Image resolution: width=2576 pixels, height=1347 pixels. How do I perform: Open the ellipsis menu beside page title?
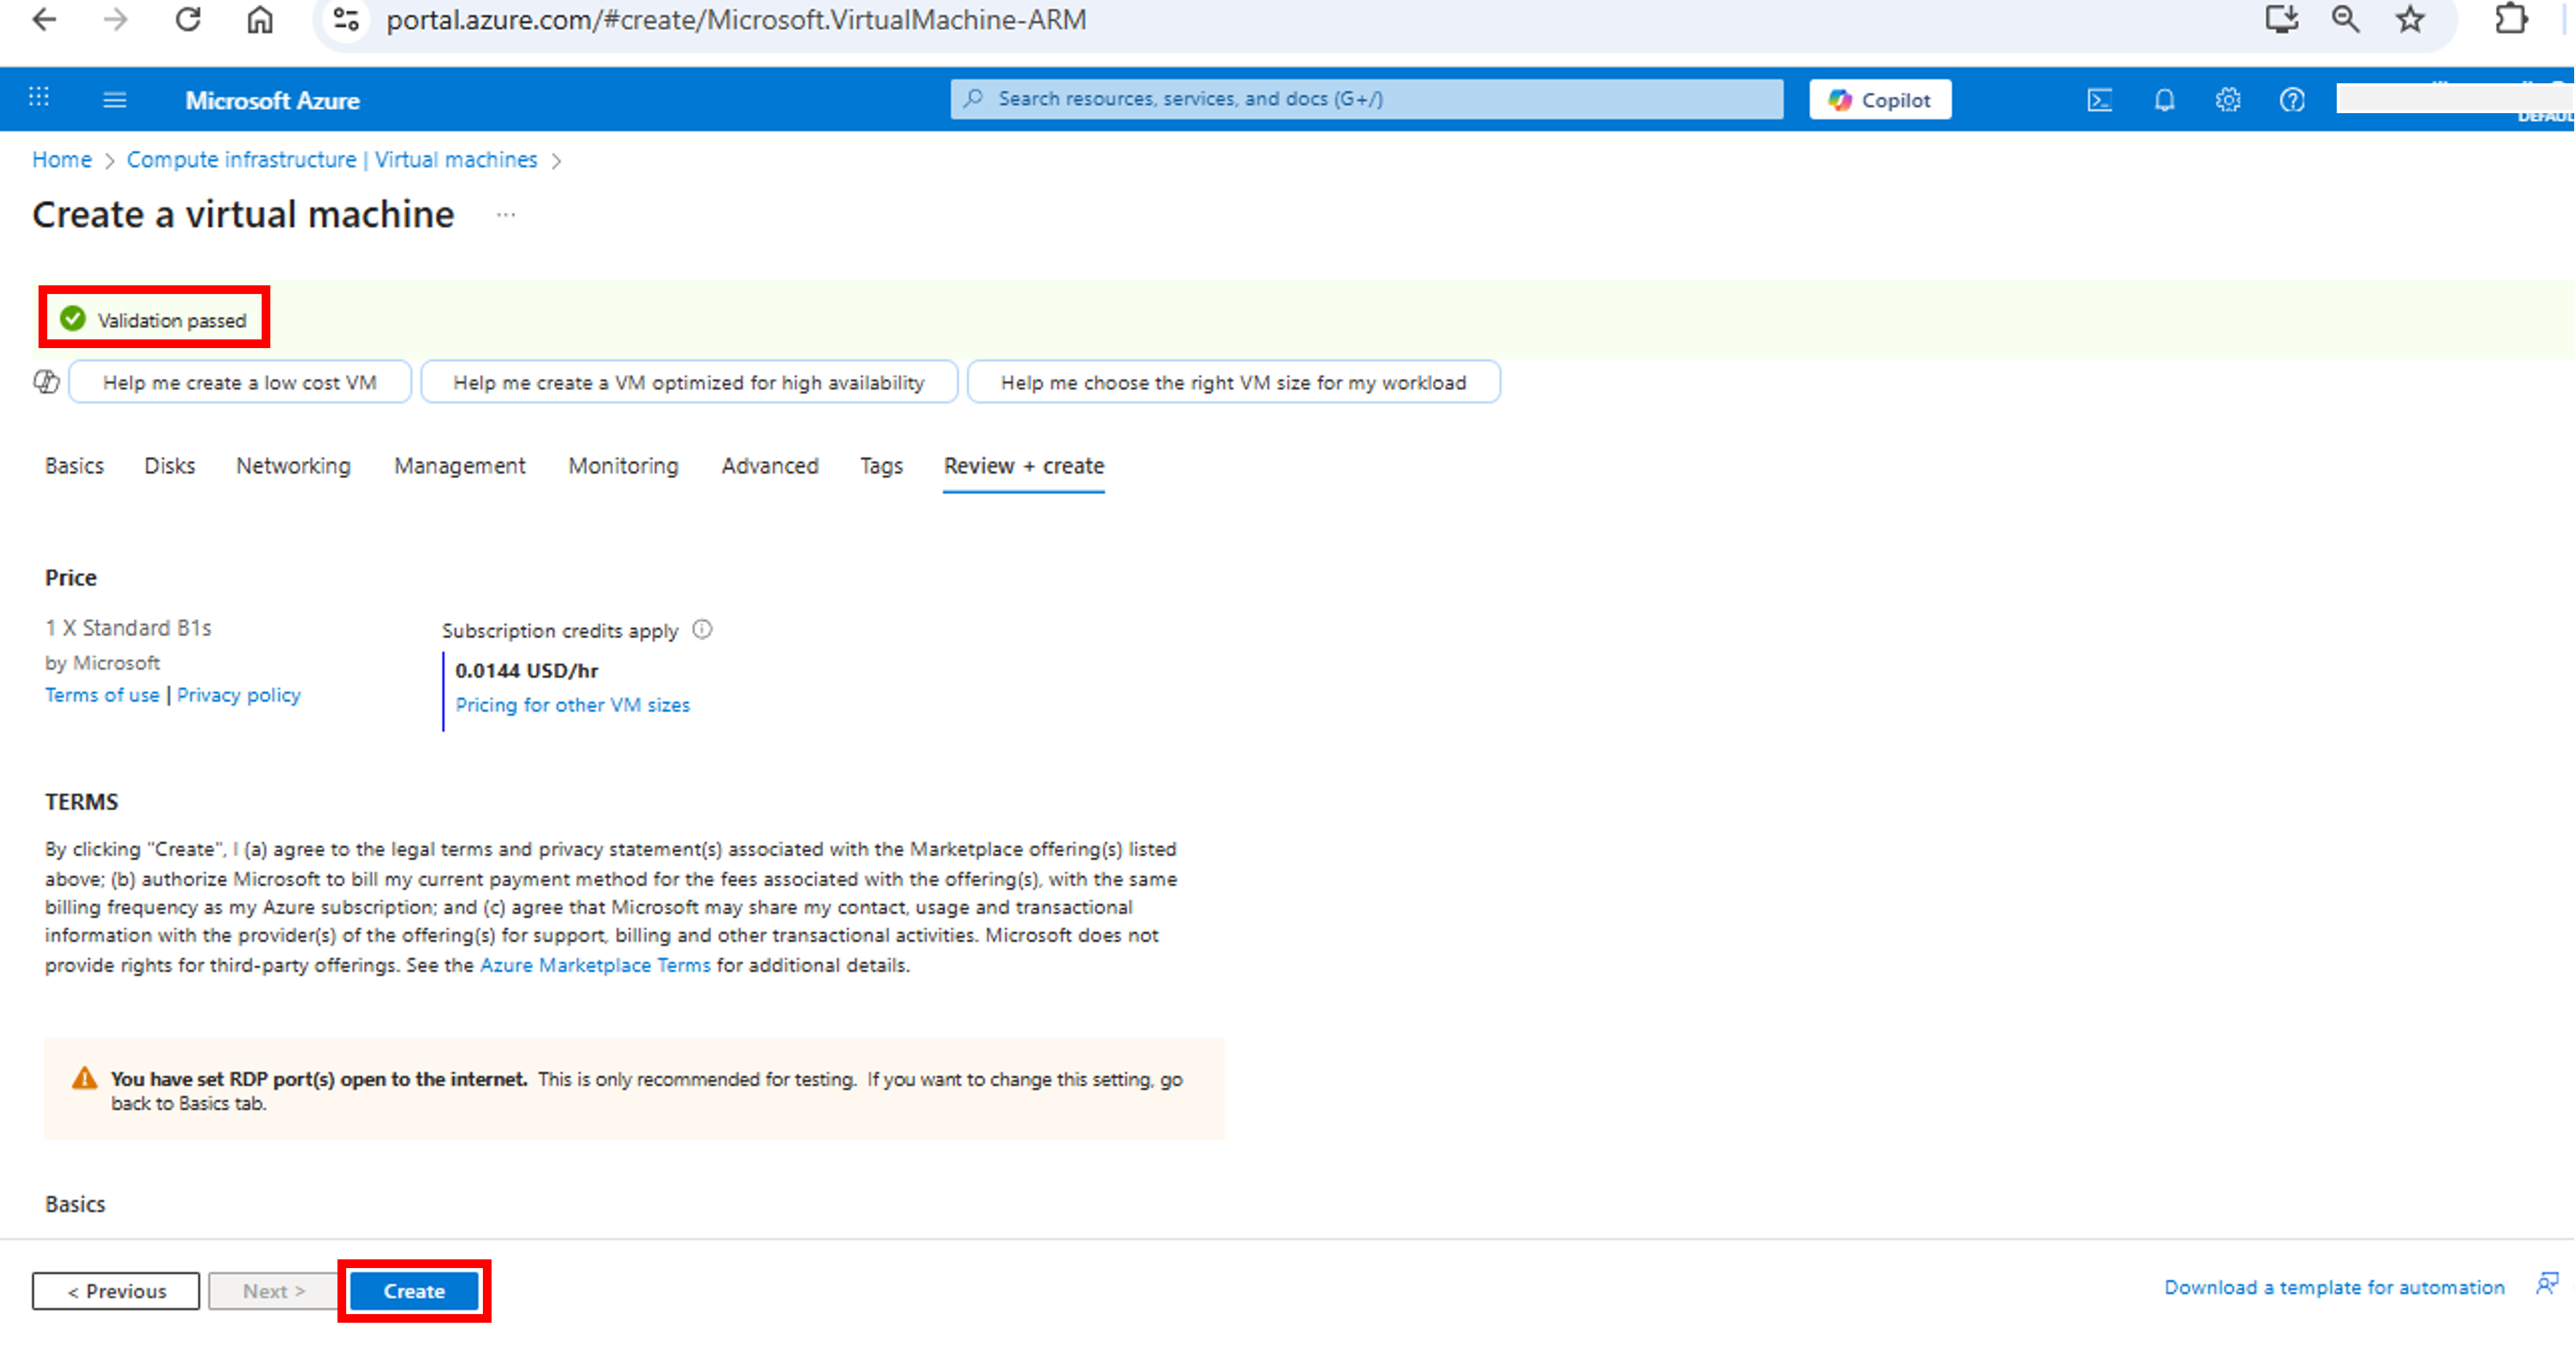[506, 215]
